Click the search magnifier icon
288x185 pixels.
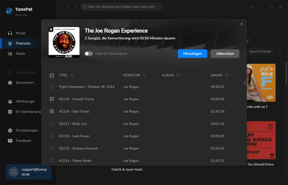[84, 7]
